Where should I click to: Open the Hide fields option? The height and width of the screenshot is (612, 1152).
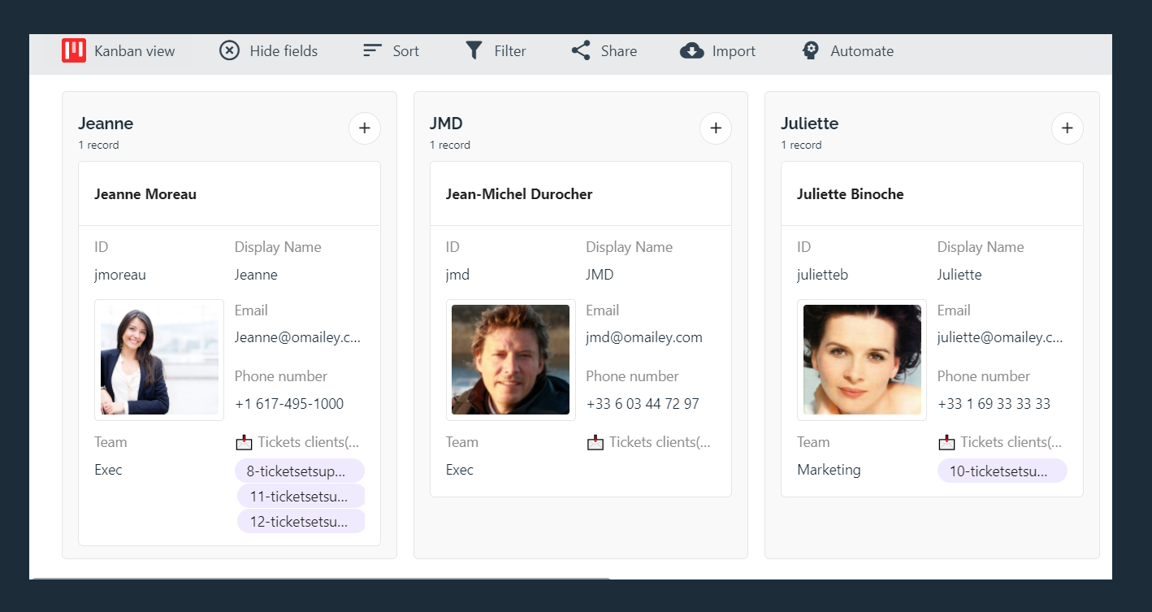pyautogui.click(x=284, y=51)
